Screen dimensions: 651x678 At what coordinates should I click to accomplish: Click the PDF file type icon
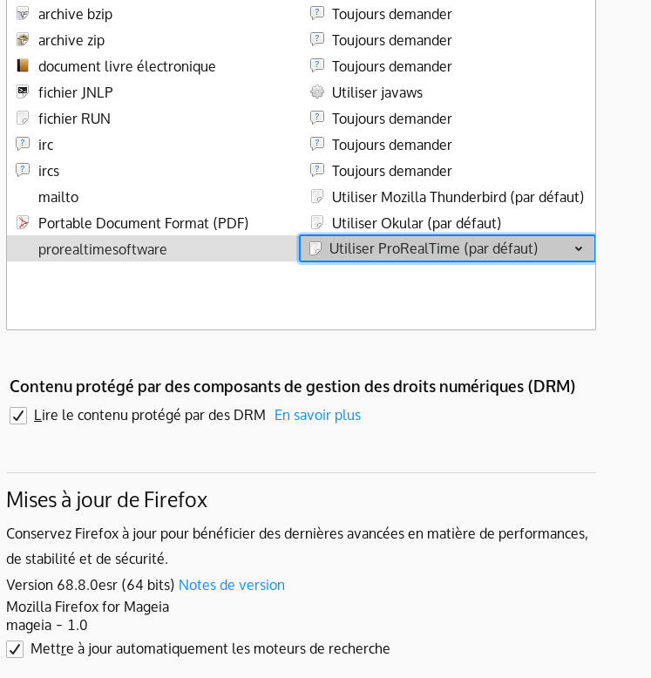[x=23, y=223]
